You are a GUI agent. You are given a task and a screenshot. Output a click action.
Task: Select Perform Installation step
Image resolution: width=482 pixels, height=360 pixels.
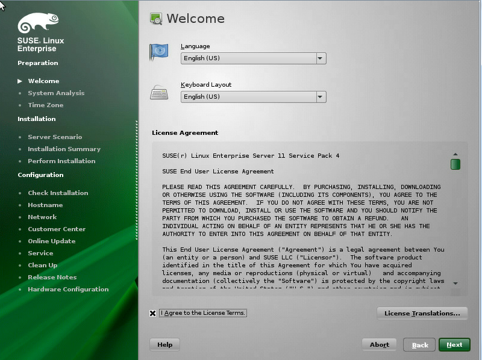coord(62,161)
